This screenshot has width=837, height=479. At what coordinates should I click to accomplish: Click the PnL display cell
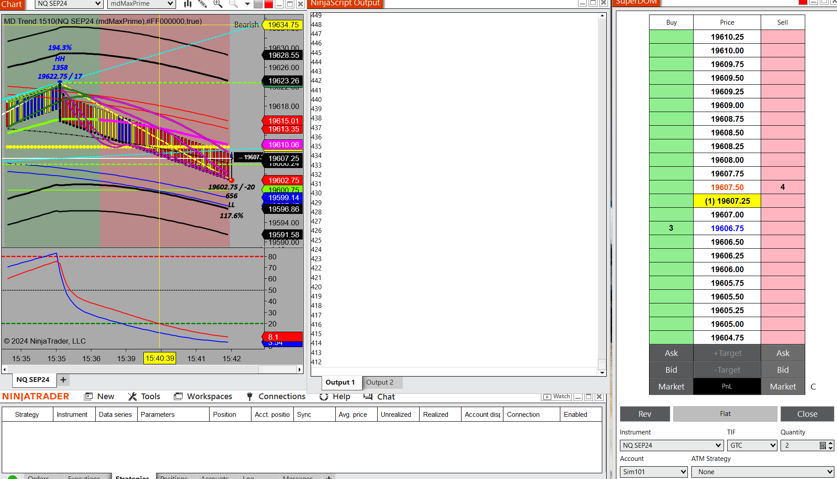[727, 387]
